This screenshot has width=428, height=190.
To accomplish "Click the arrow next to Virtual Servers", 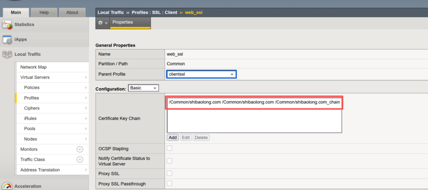I will [x=86, y=77].
